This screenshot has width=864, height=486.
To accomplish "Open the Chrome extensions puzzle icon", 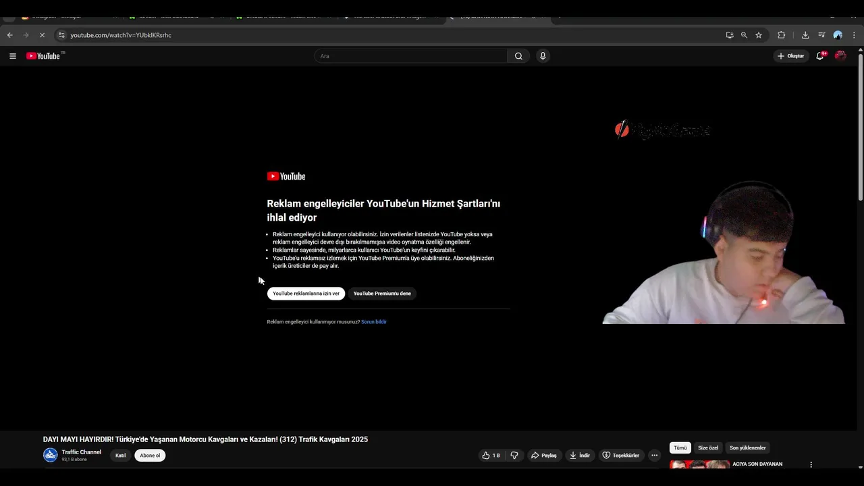I will pos(782,35).
